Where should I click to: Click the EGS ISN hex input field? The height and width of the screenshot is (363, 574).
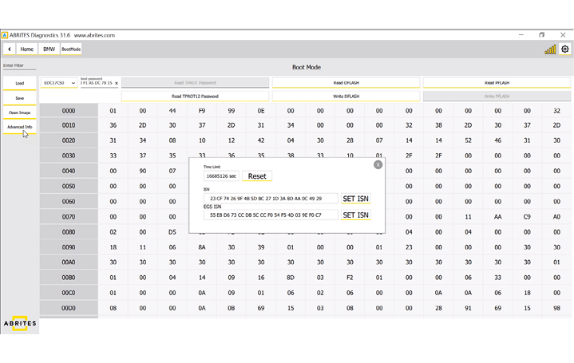pyautogui.click(x=270, y=215)
